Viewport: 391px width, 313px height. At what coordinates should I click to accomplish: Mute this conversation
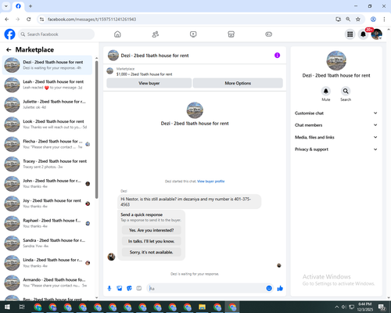326,91
